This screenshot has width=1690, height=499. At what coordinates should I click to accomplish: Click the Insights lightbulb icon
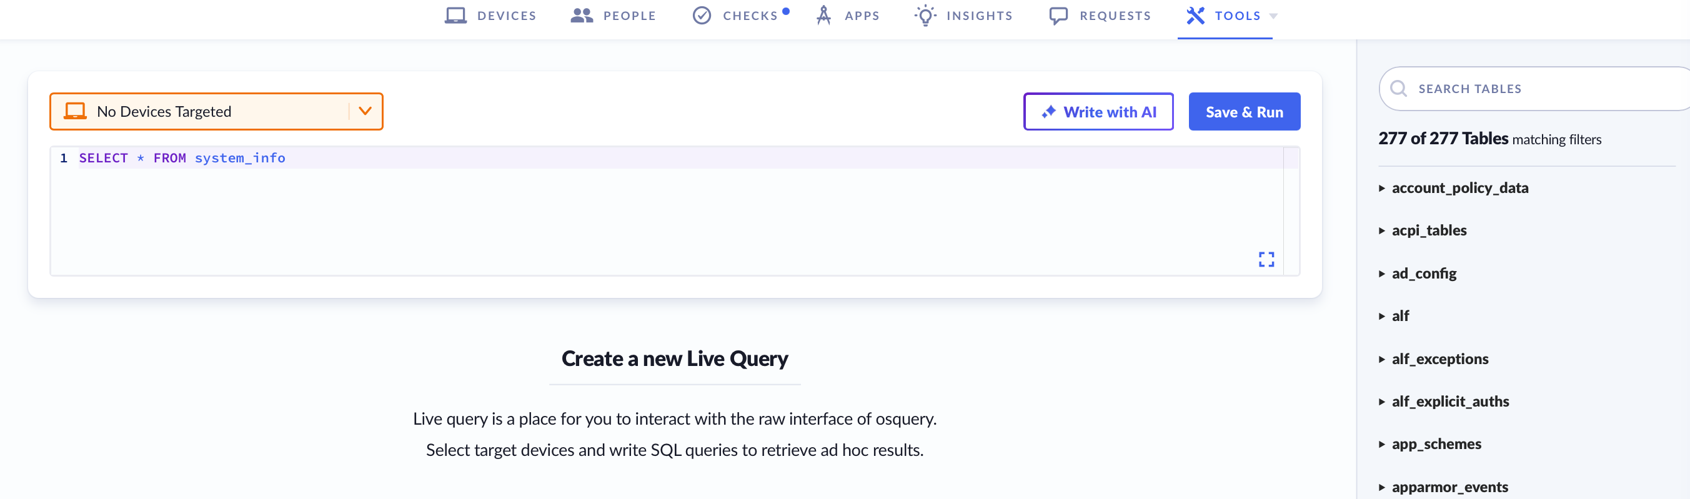[x=925, y=15]
